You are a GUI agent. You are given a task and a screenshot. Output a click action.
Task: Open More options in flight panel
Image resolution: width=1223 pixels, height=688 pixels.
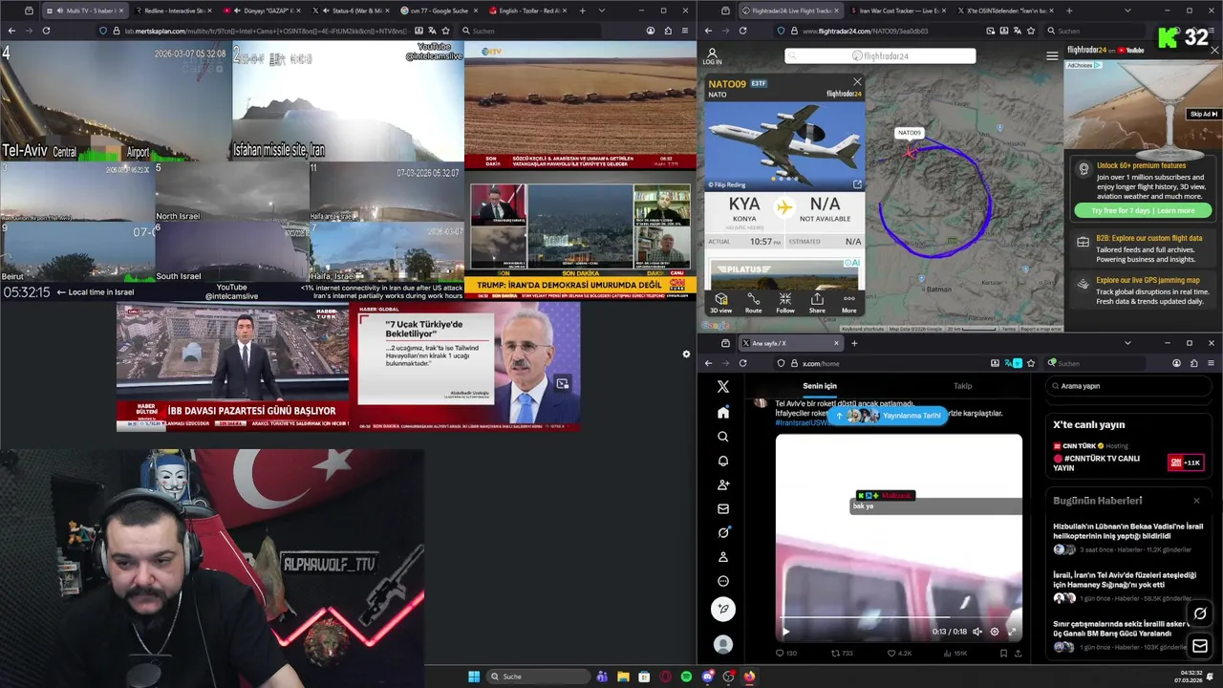(x=848, y=303)
